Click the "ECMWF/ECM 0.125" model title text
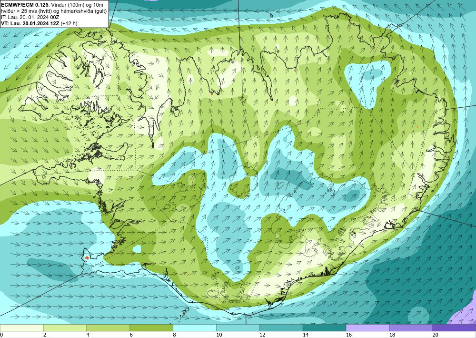Screen dimensions: 476x338 coord(25,5)
